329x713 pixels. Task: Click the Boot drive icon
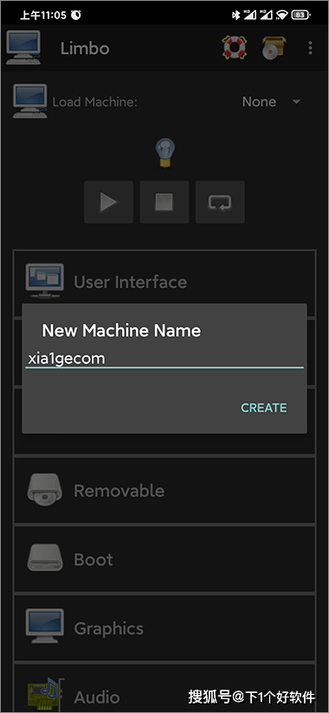coord(44,559)
